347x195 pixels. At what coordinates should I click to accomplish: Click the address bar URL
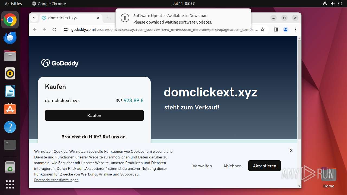pyautogui.click(x=165, y=30)
